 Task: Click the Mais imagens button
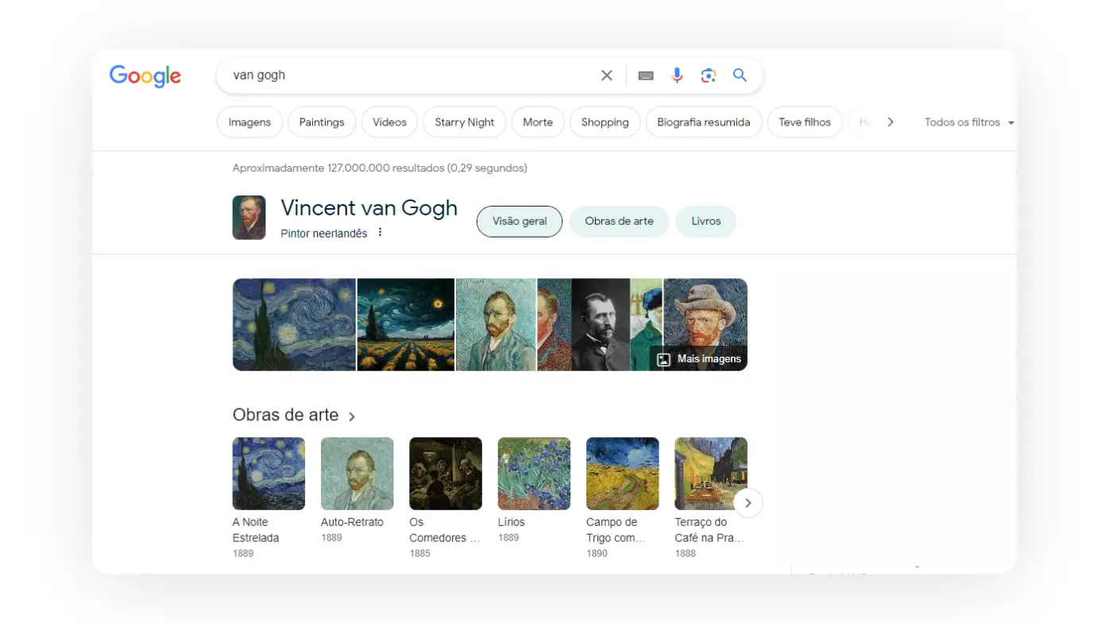coord(699,359)
